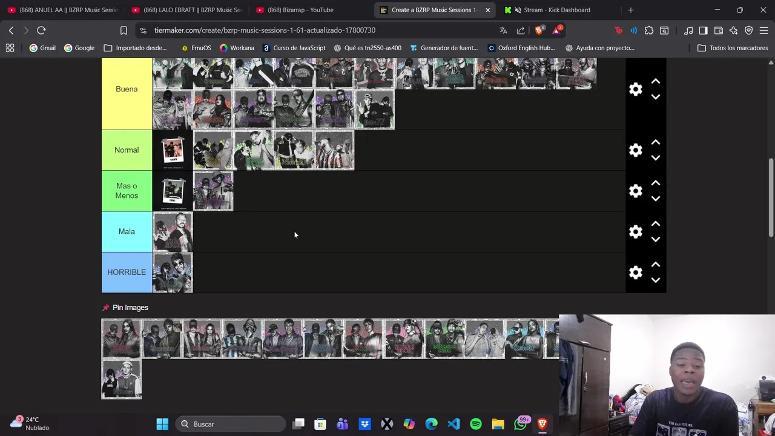Open a new browser tab
This screenshot has height=436, width=775.
[x=630, y=10]
